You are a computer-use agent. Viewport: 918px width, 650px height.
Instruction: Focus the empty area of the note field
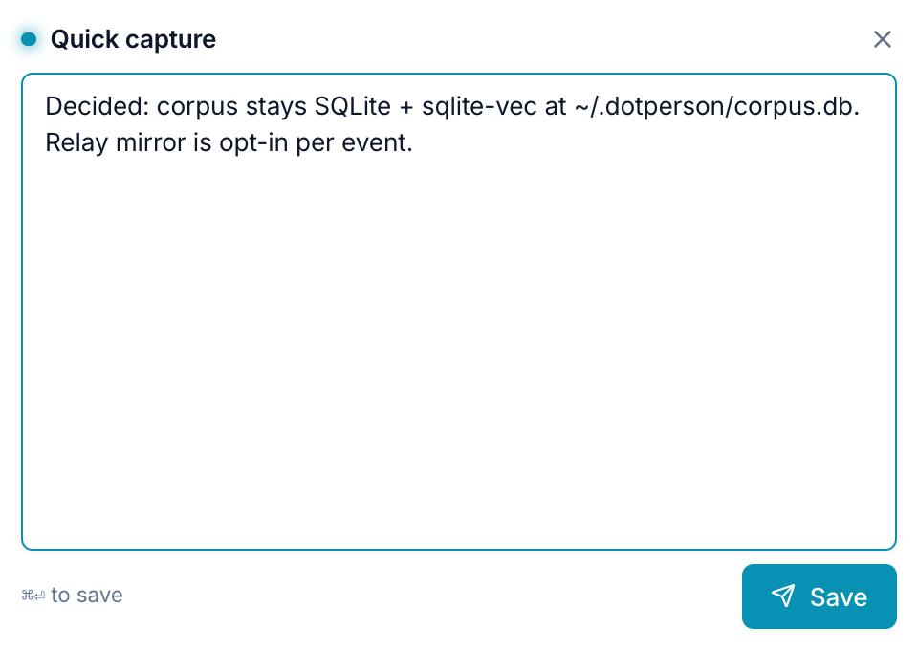click(459, 351)
